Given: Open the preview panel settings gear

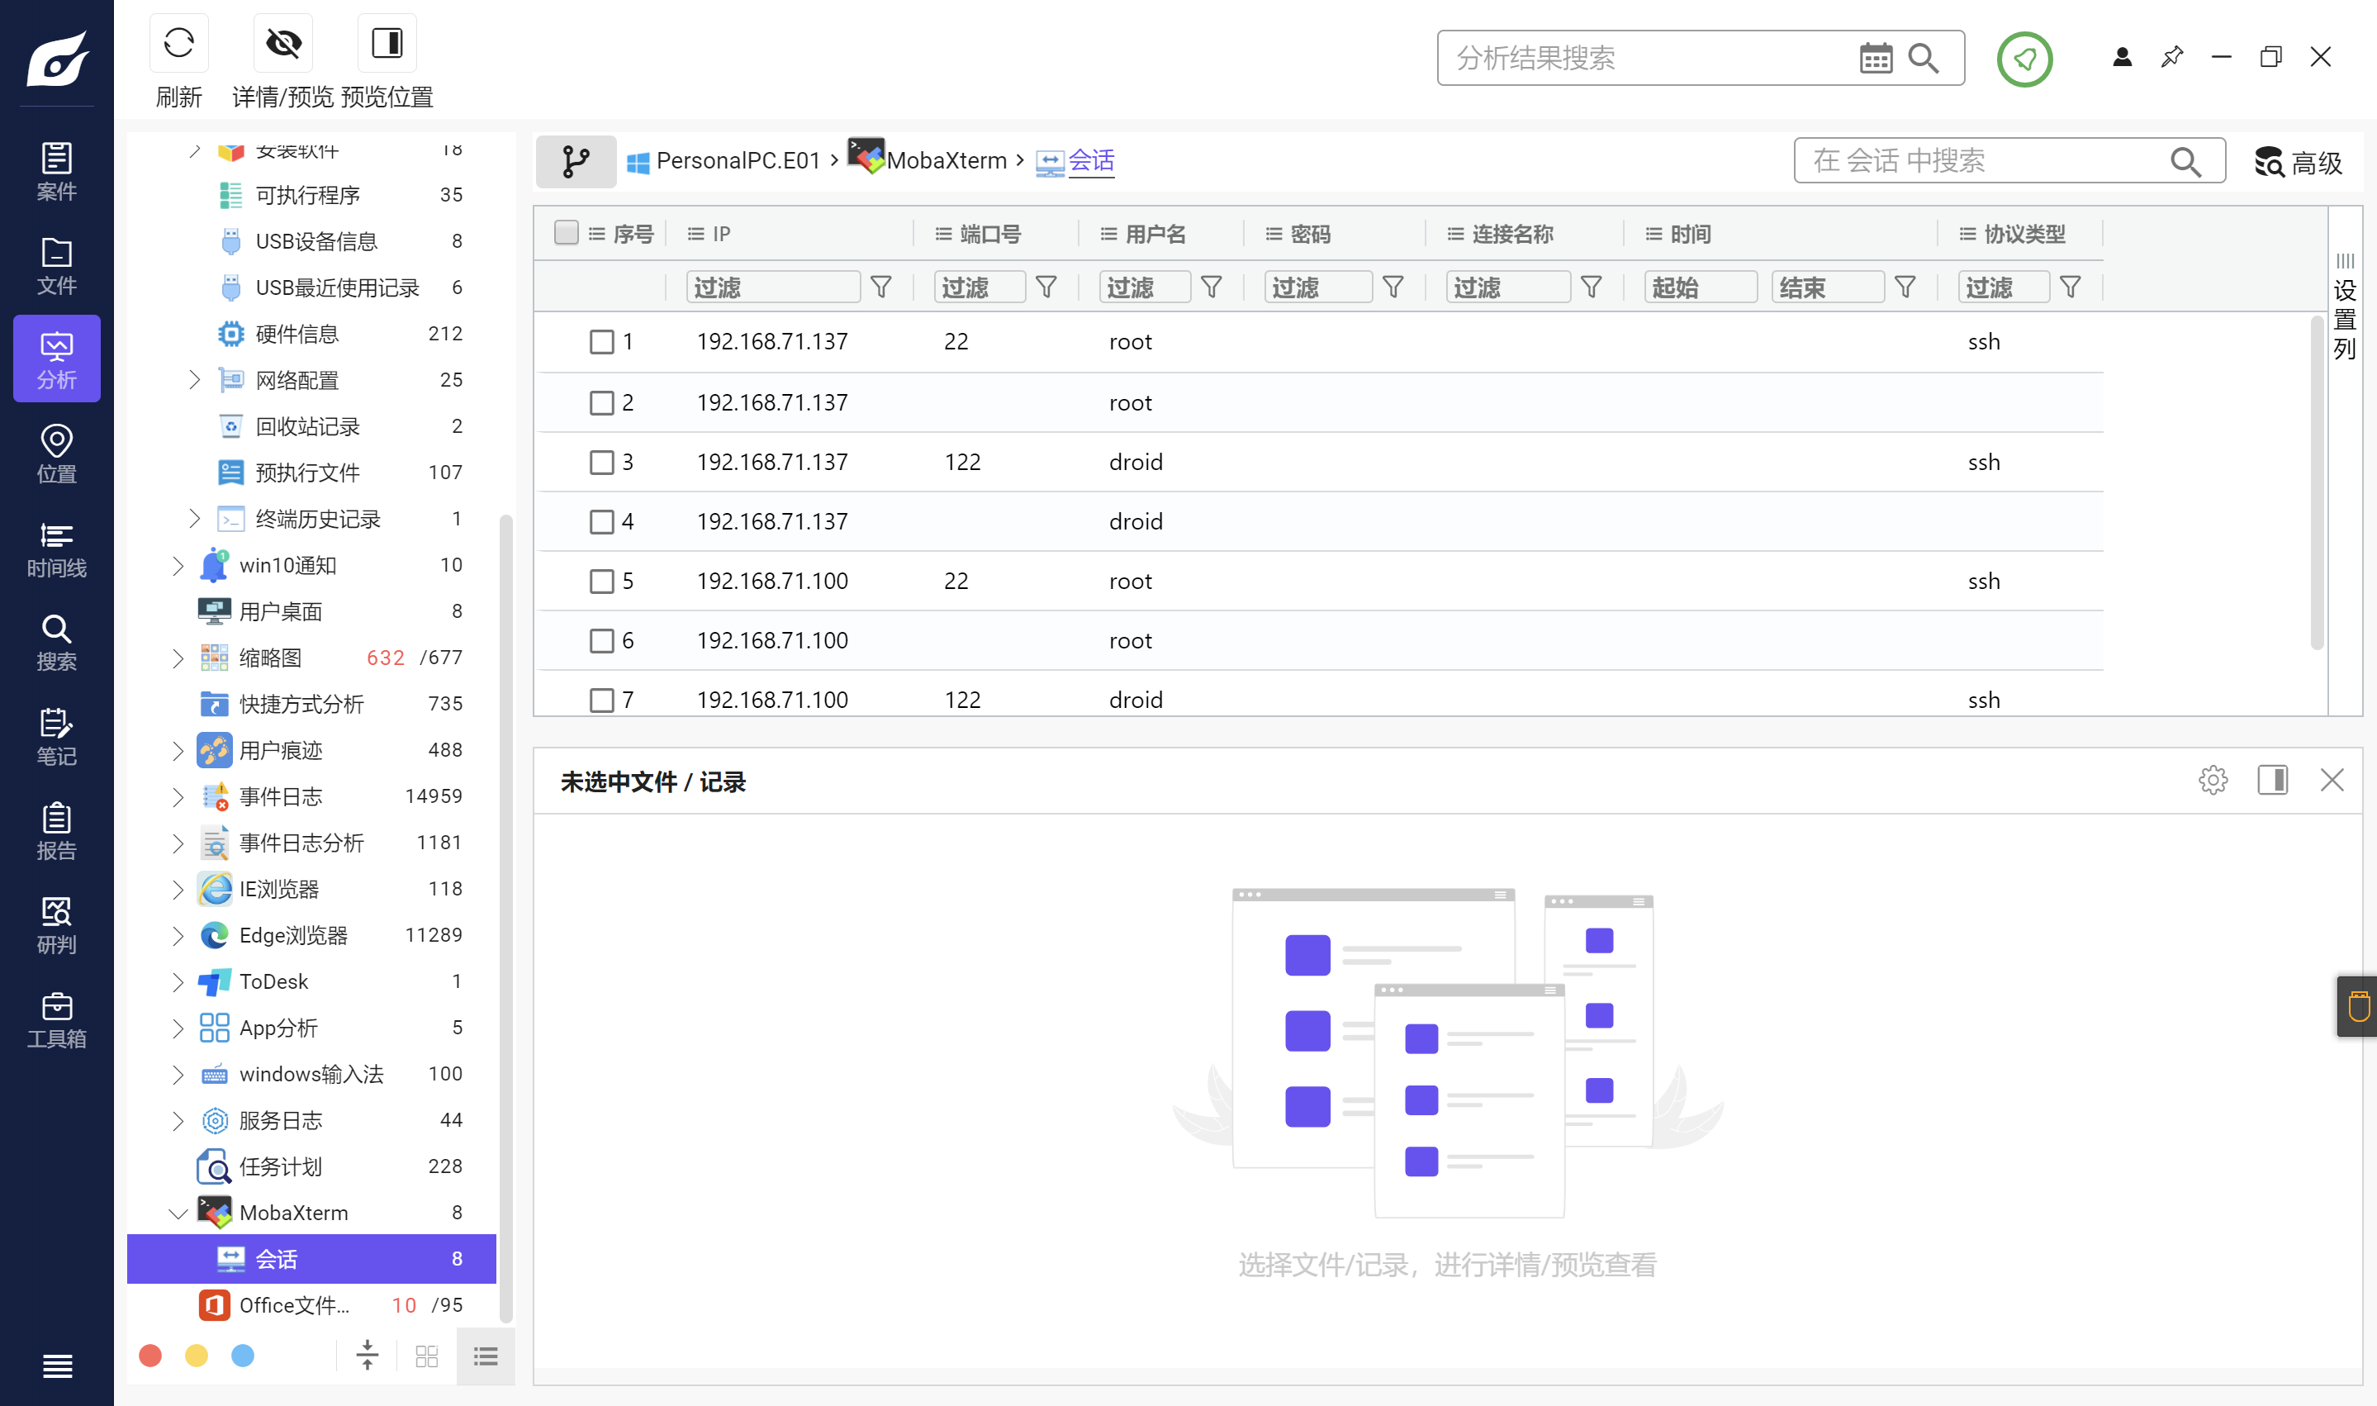Looking at the screenshot, I should [x=2212, y=780].
